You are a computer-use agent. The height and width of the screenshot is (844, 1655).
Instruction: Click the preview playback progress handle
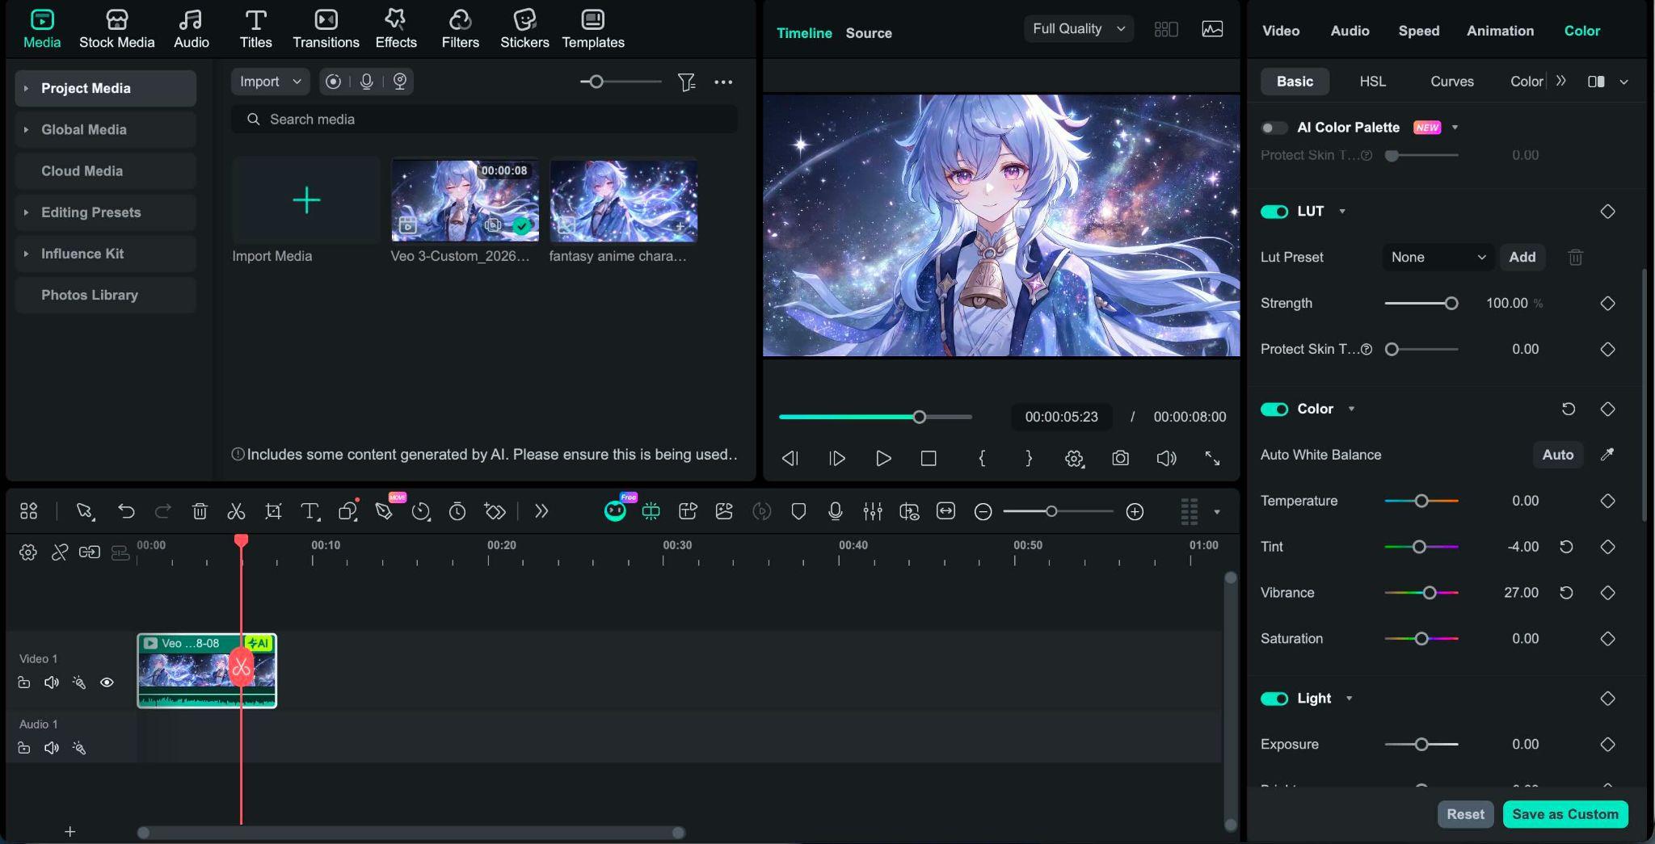(919, 417)
